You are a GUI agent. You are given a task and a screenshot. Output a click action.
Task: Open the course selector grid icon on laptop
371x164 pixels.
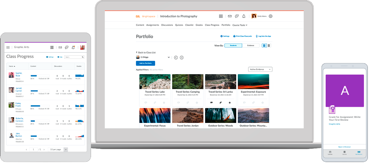point(221,16)
